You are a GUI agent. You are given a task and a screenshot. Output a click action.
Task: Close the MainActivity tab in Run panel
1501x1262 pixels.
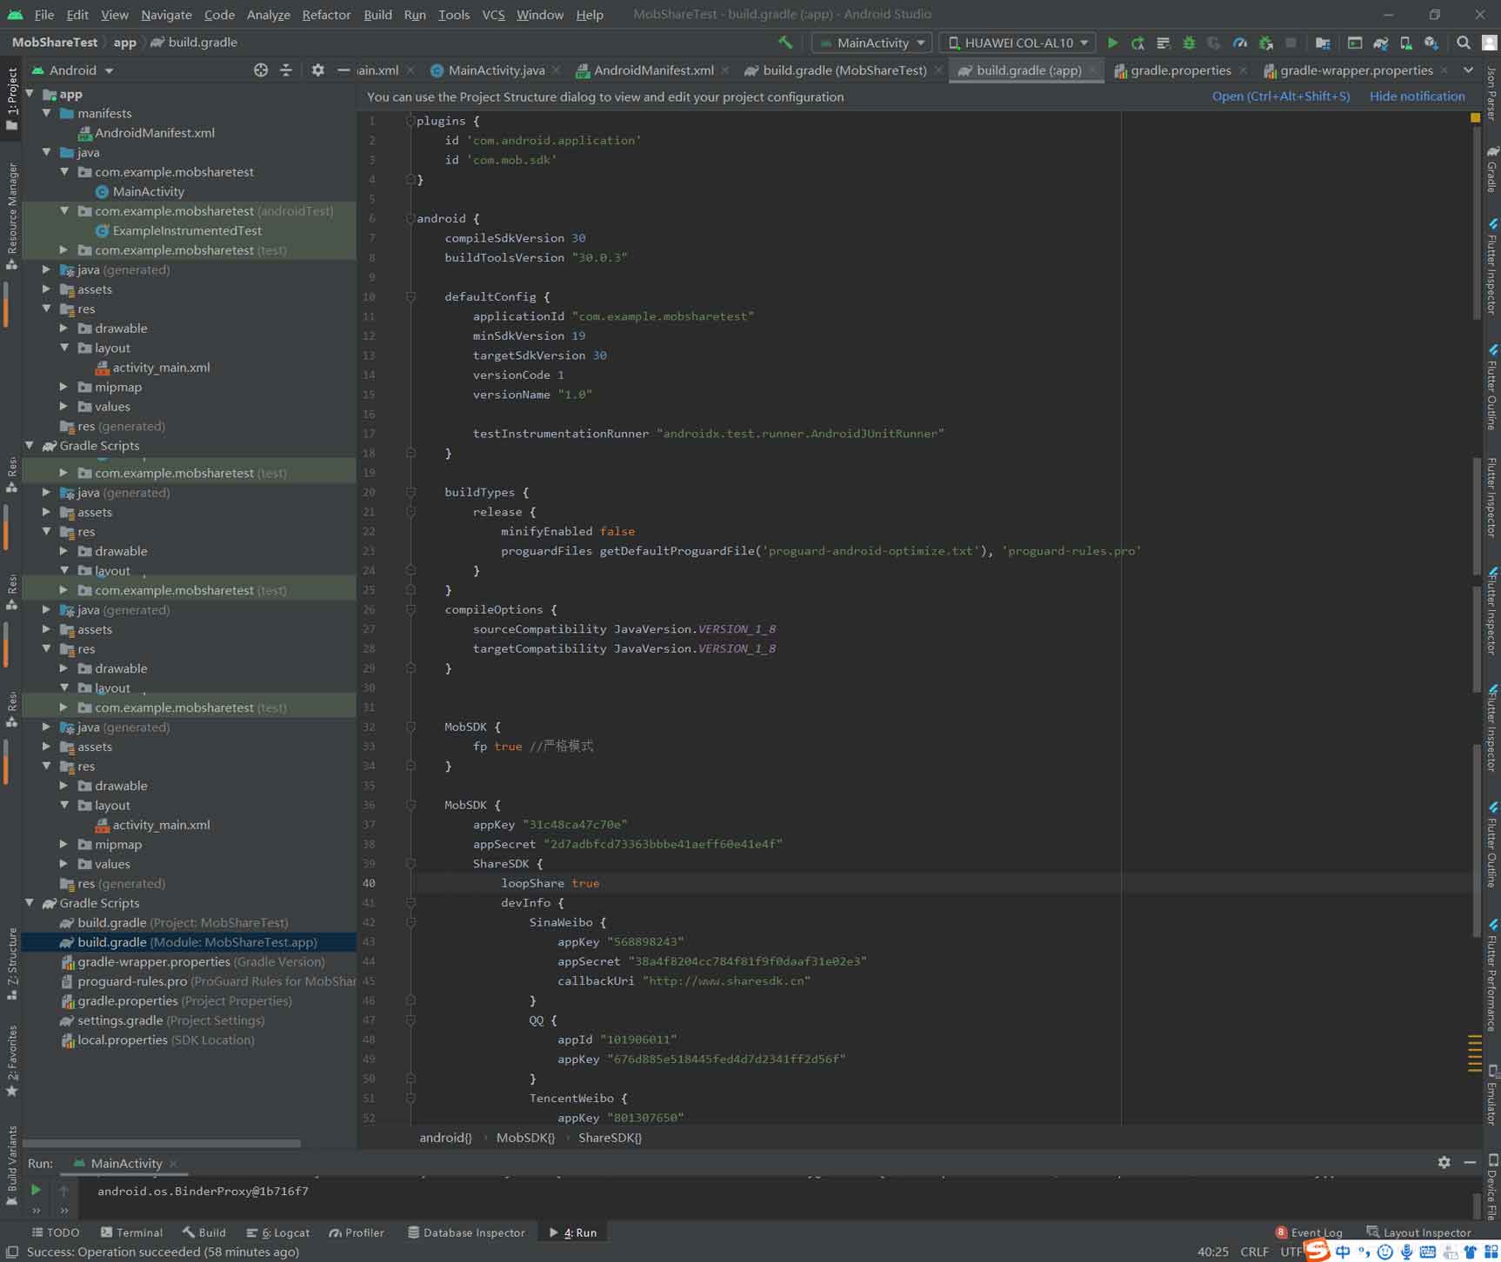tap(173, 1163)
